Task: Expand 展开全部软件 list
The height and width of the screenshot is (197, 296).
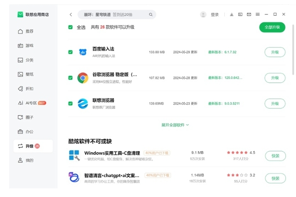Action: (x=175, y=125)
